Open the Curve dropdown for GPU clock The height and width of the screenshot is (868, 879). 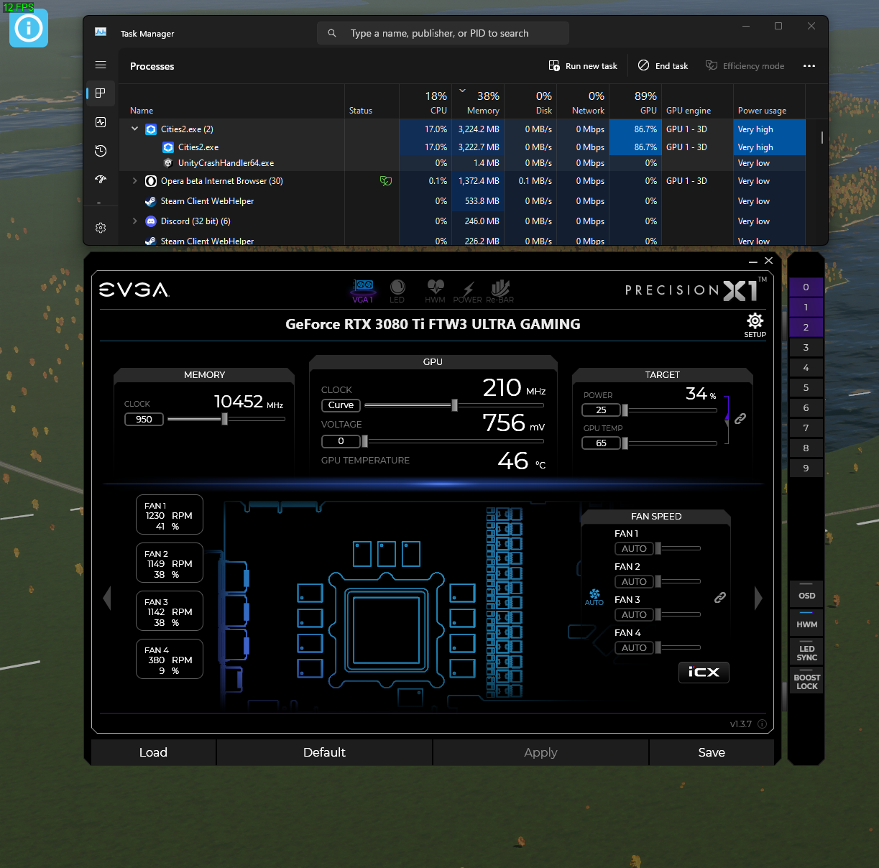point(340,405)
